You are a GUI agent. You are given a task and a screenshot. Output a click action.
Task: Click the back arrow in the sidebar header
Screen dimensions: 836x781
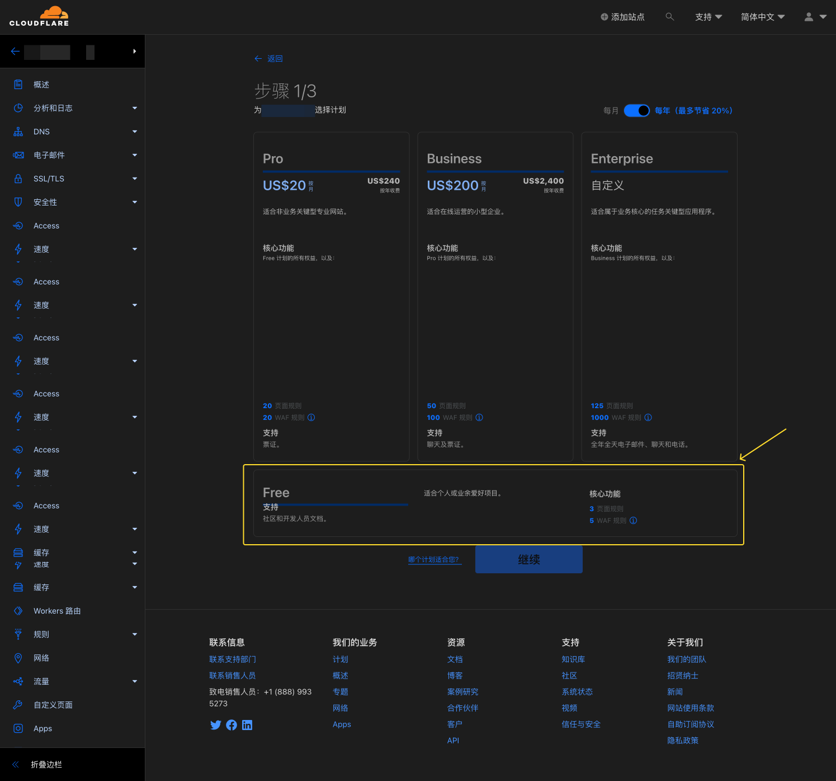click(15, 52)
